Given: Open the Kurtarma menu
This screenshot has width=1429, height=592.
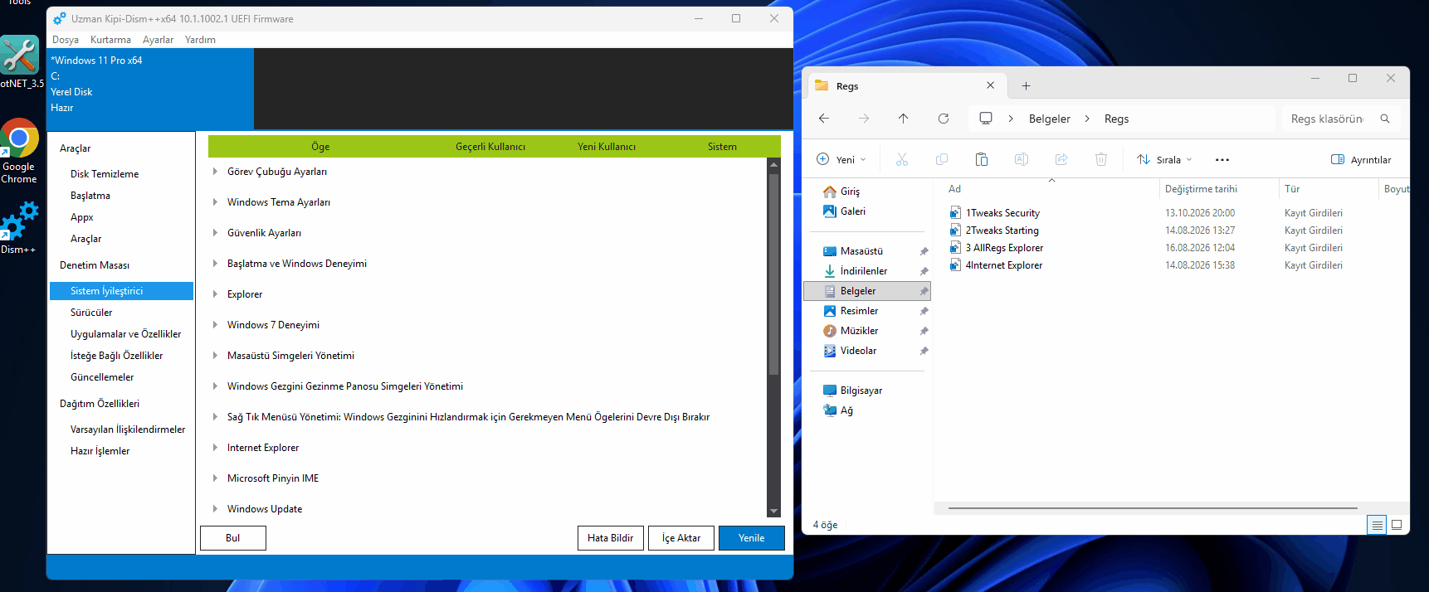Looking at the screenshot, I should click(x=110, y=40).
